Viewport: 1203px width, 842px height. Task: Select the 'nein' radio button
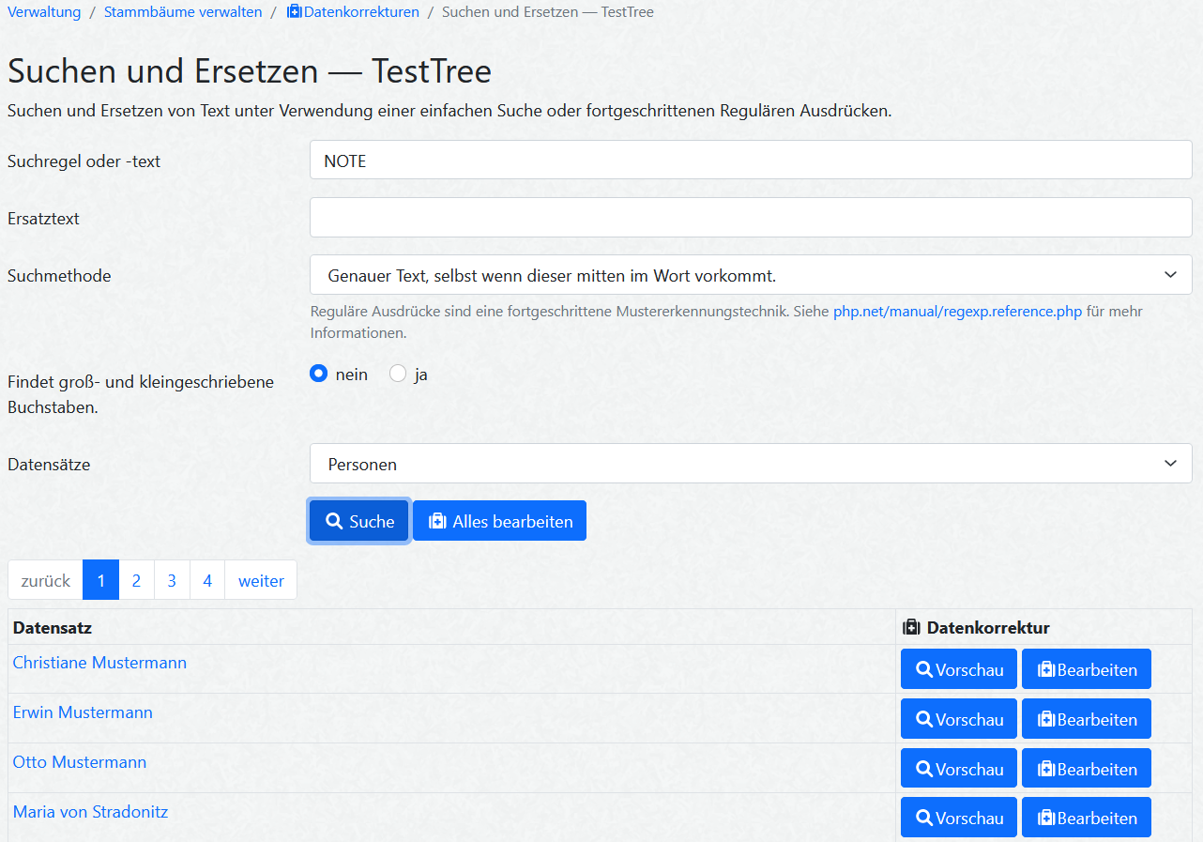[x=319, y=375]
